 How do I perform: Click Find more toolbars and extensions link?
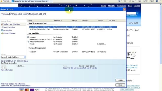coord(14,84)
